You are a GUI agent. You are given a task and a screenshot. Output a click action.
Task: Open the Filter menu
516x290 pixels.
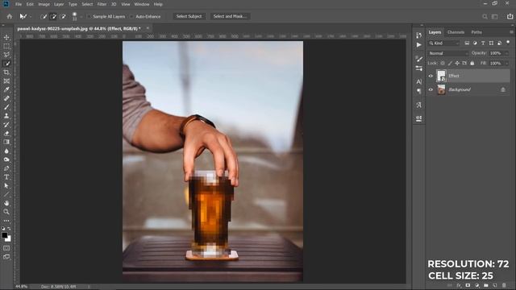102,4
